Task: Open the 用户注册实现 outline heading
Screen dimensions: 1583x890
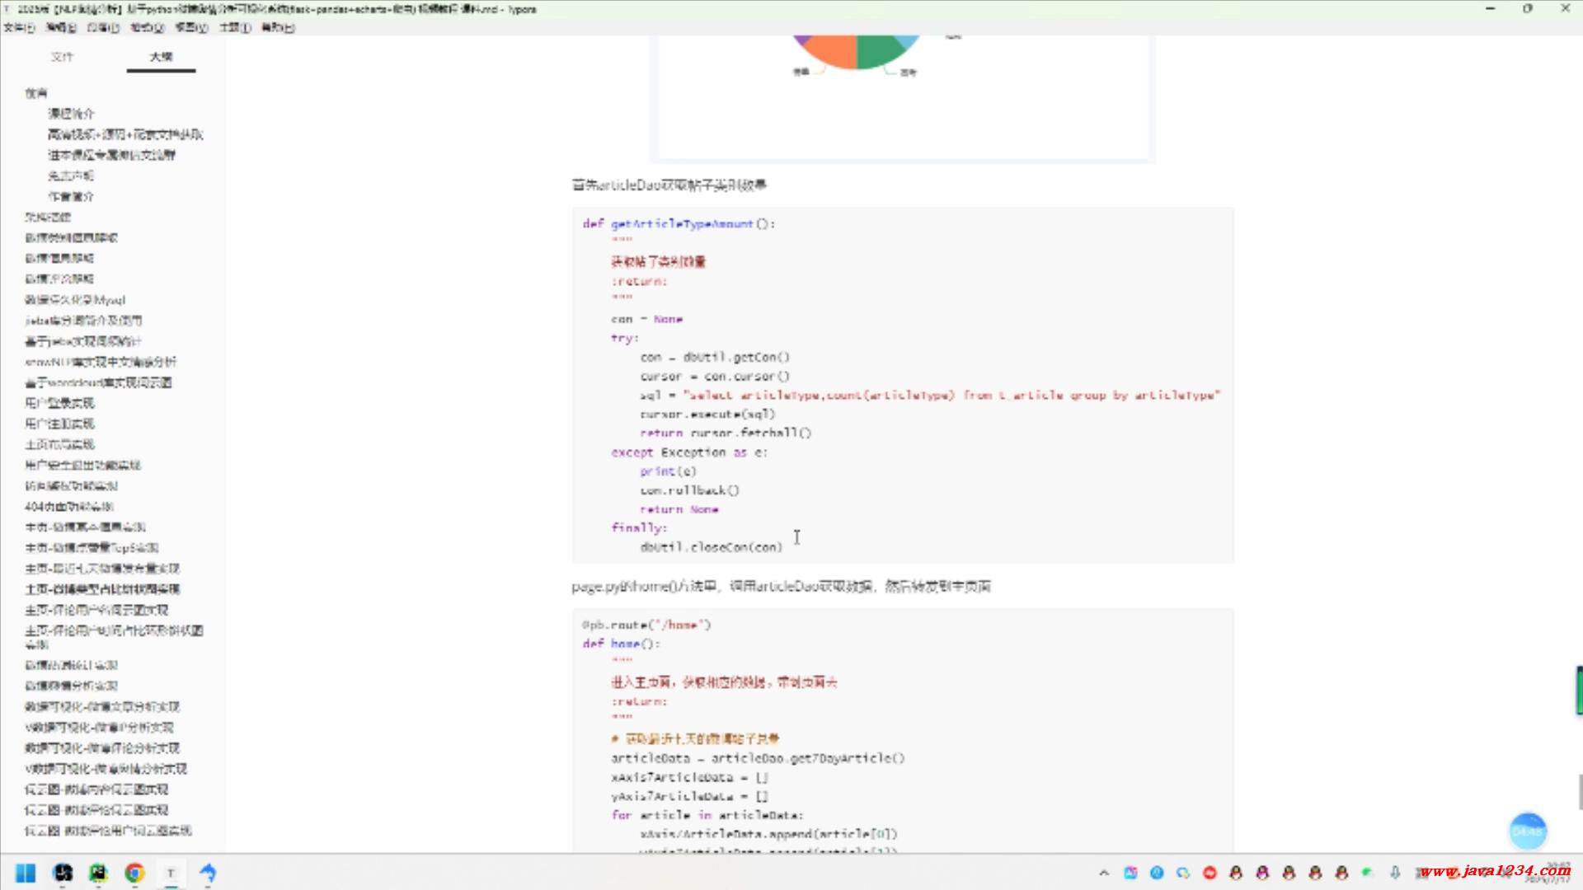Action: (59, 424)
